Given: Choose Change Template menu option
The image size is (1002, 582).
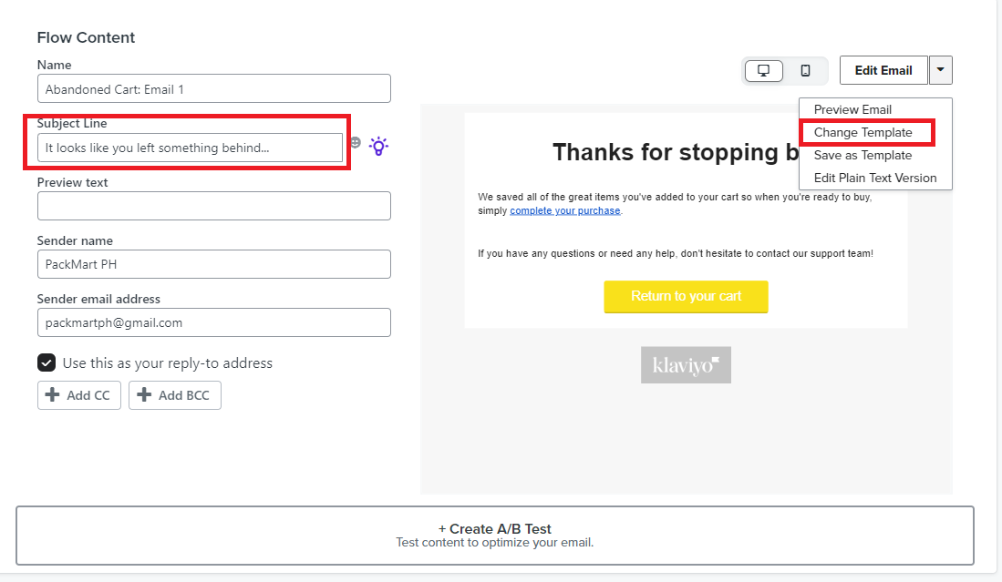Looking at the screenshot, I should [x=863, y=132].
